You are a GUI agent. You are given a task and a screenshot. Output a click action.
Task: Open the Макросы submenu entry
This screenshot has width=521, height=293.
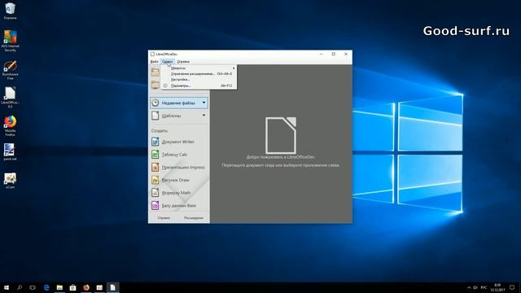pos(199,68)
